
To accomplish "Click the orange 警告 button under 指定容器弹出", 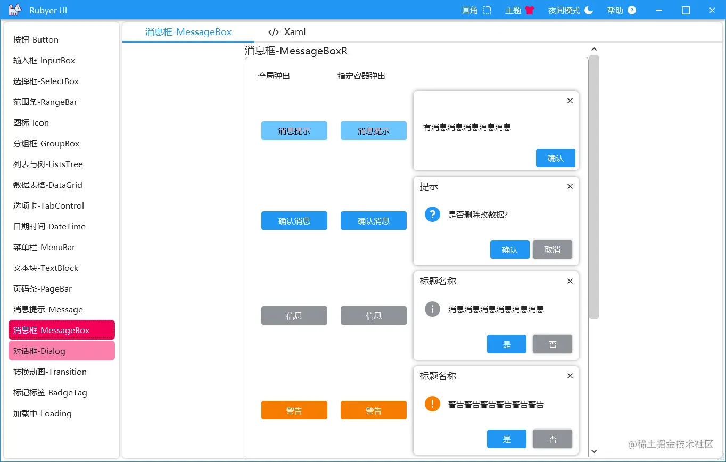I will point(374,410).
